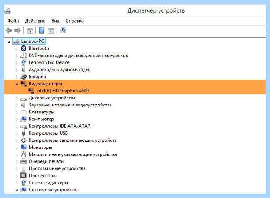Viewport: 270px width, 198px height.
Task: Select Контроллеры запоминающих устройств label
Action: 72,140
